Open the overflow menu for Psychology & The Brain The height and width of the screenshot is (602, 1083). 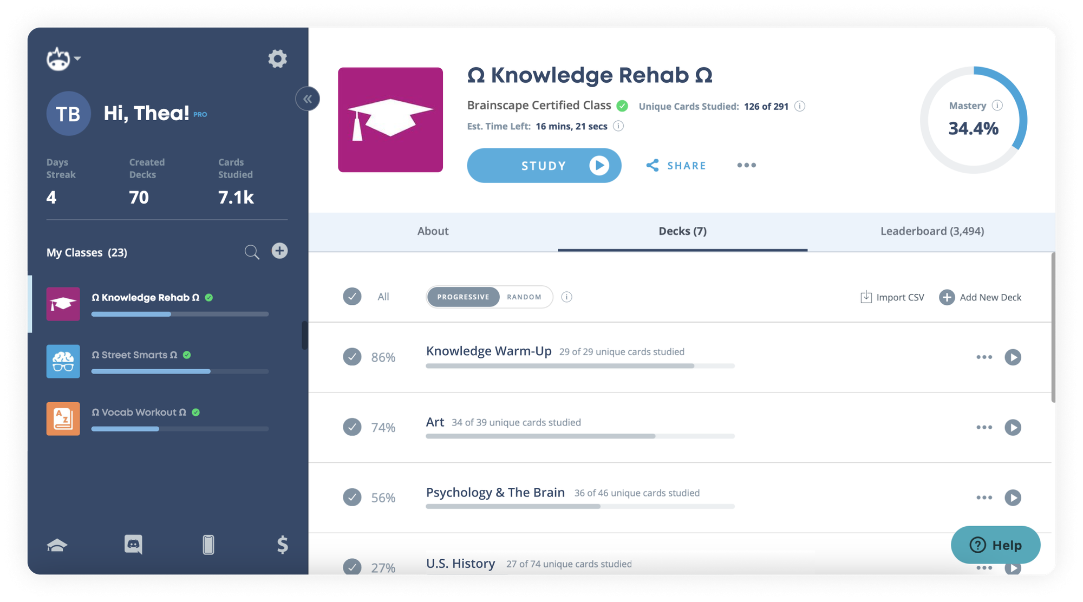coord(984,498)
